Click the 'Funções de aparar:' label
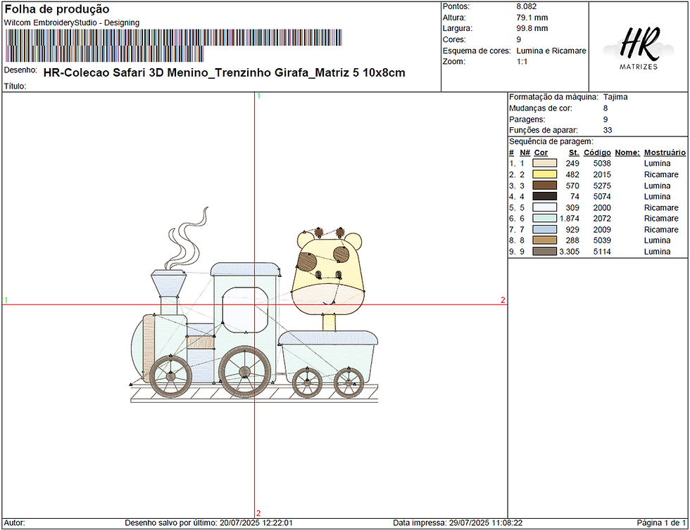 (544, 130)
